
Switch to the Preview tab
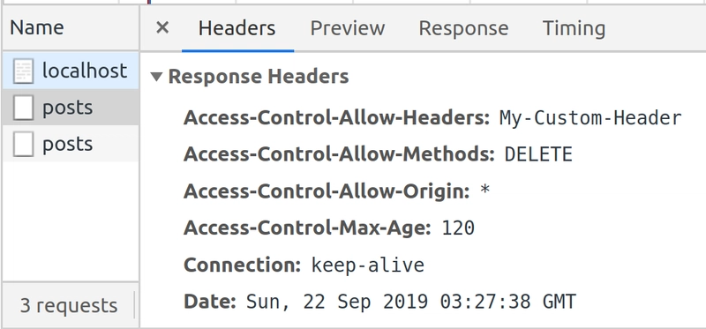347,28
